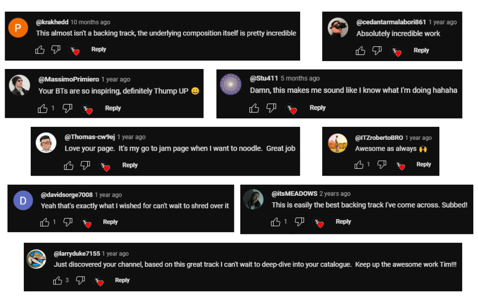Thumbs up @MassimoPrimiero's comment
The image size is (478, 303).
(x=42, y=108)
